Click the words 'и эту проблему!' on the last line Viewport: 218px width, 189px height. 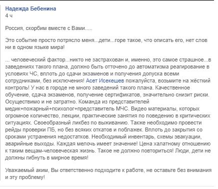25,177
